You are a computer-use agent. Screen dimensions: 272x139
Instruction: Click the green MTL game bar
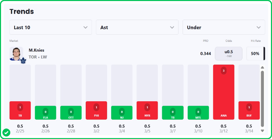pos(198,112)
